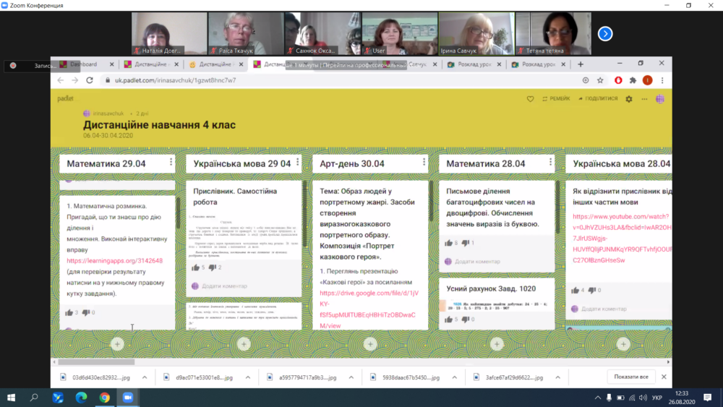Open options menu for Арт-день 30.04 column
Screen dimensions: 723x407
[424, 163]
